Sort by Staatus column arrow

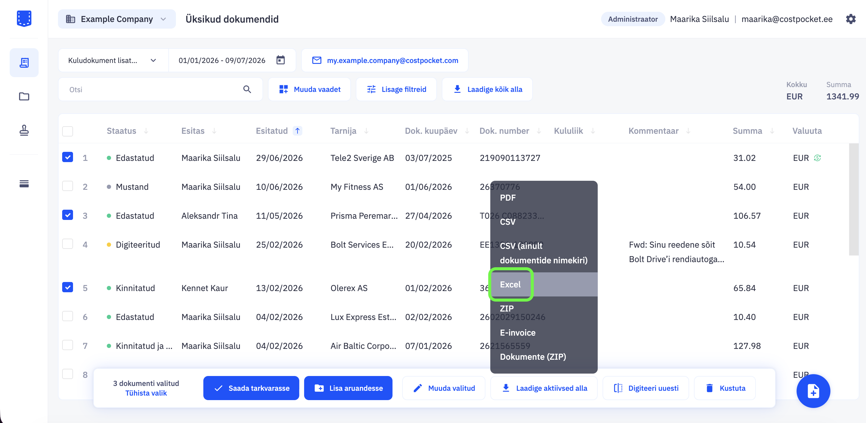coord(146,130)
